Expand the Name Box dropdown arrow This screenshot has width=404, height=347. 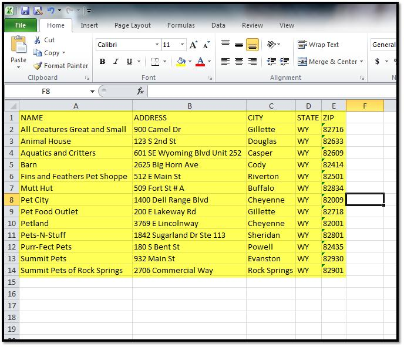92,92
